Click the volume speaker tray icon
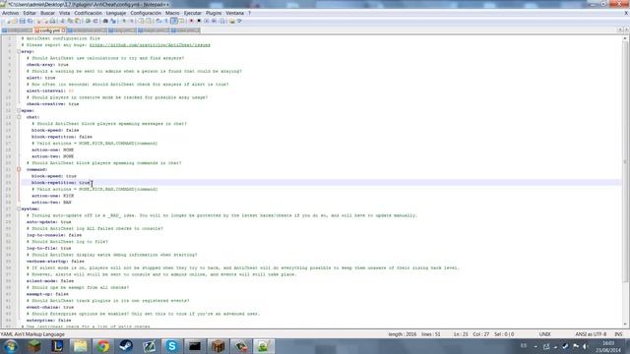Image resolution: width=630 pixels, height=354 pixels. pos(585,346)
